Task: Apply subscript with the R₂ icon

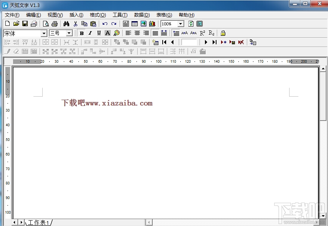Action: 211,33
